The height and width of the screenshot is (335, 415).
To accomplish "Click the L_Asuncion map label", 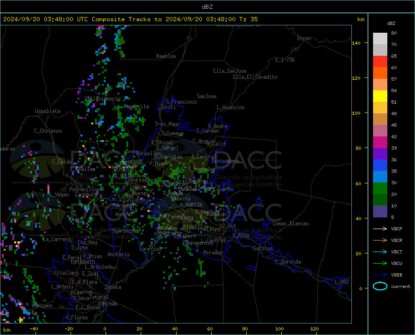I will (231, 107).
